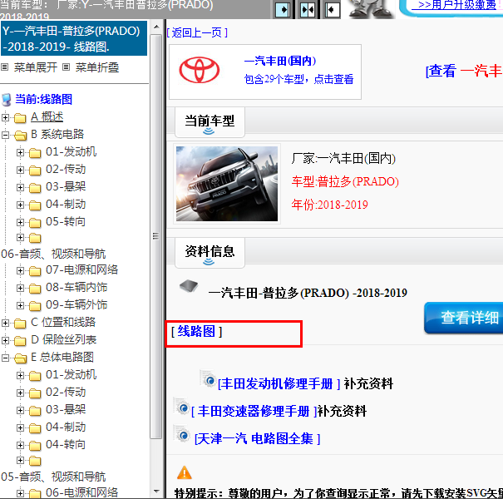The height and width of the screenshot is (499, 503).
Task: Click the double-arrow split panel toolbar icon
Action: pos(308,10)
